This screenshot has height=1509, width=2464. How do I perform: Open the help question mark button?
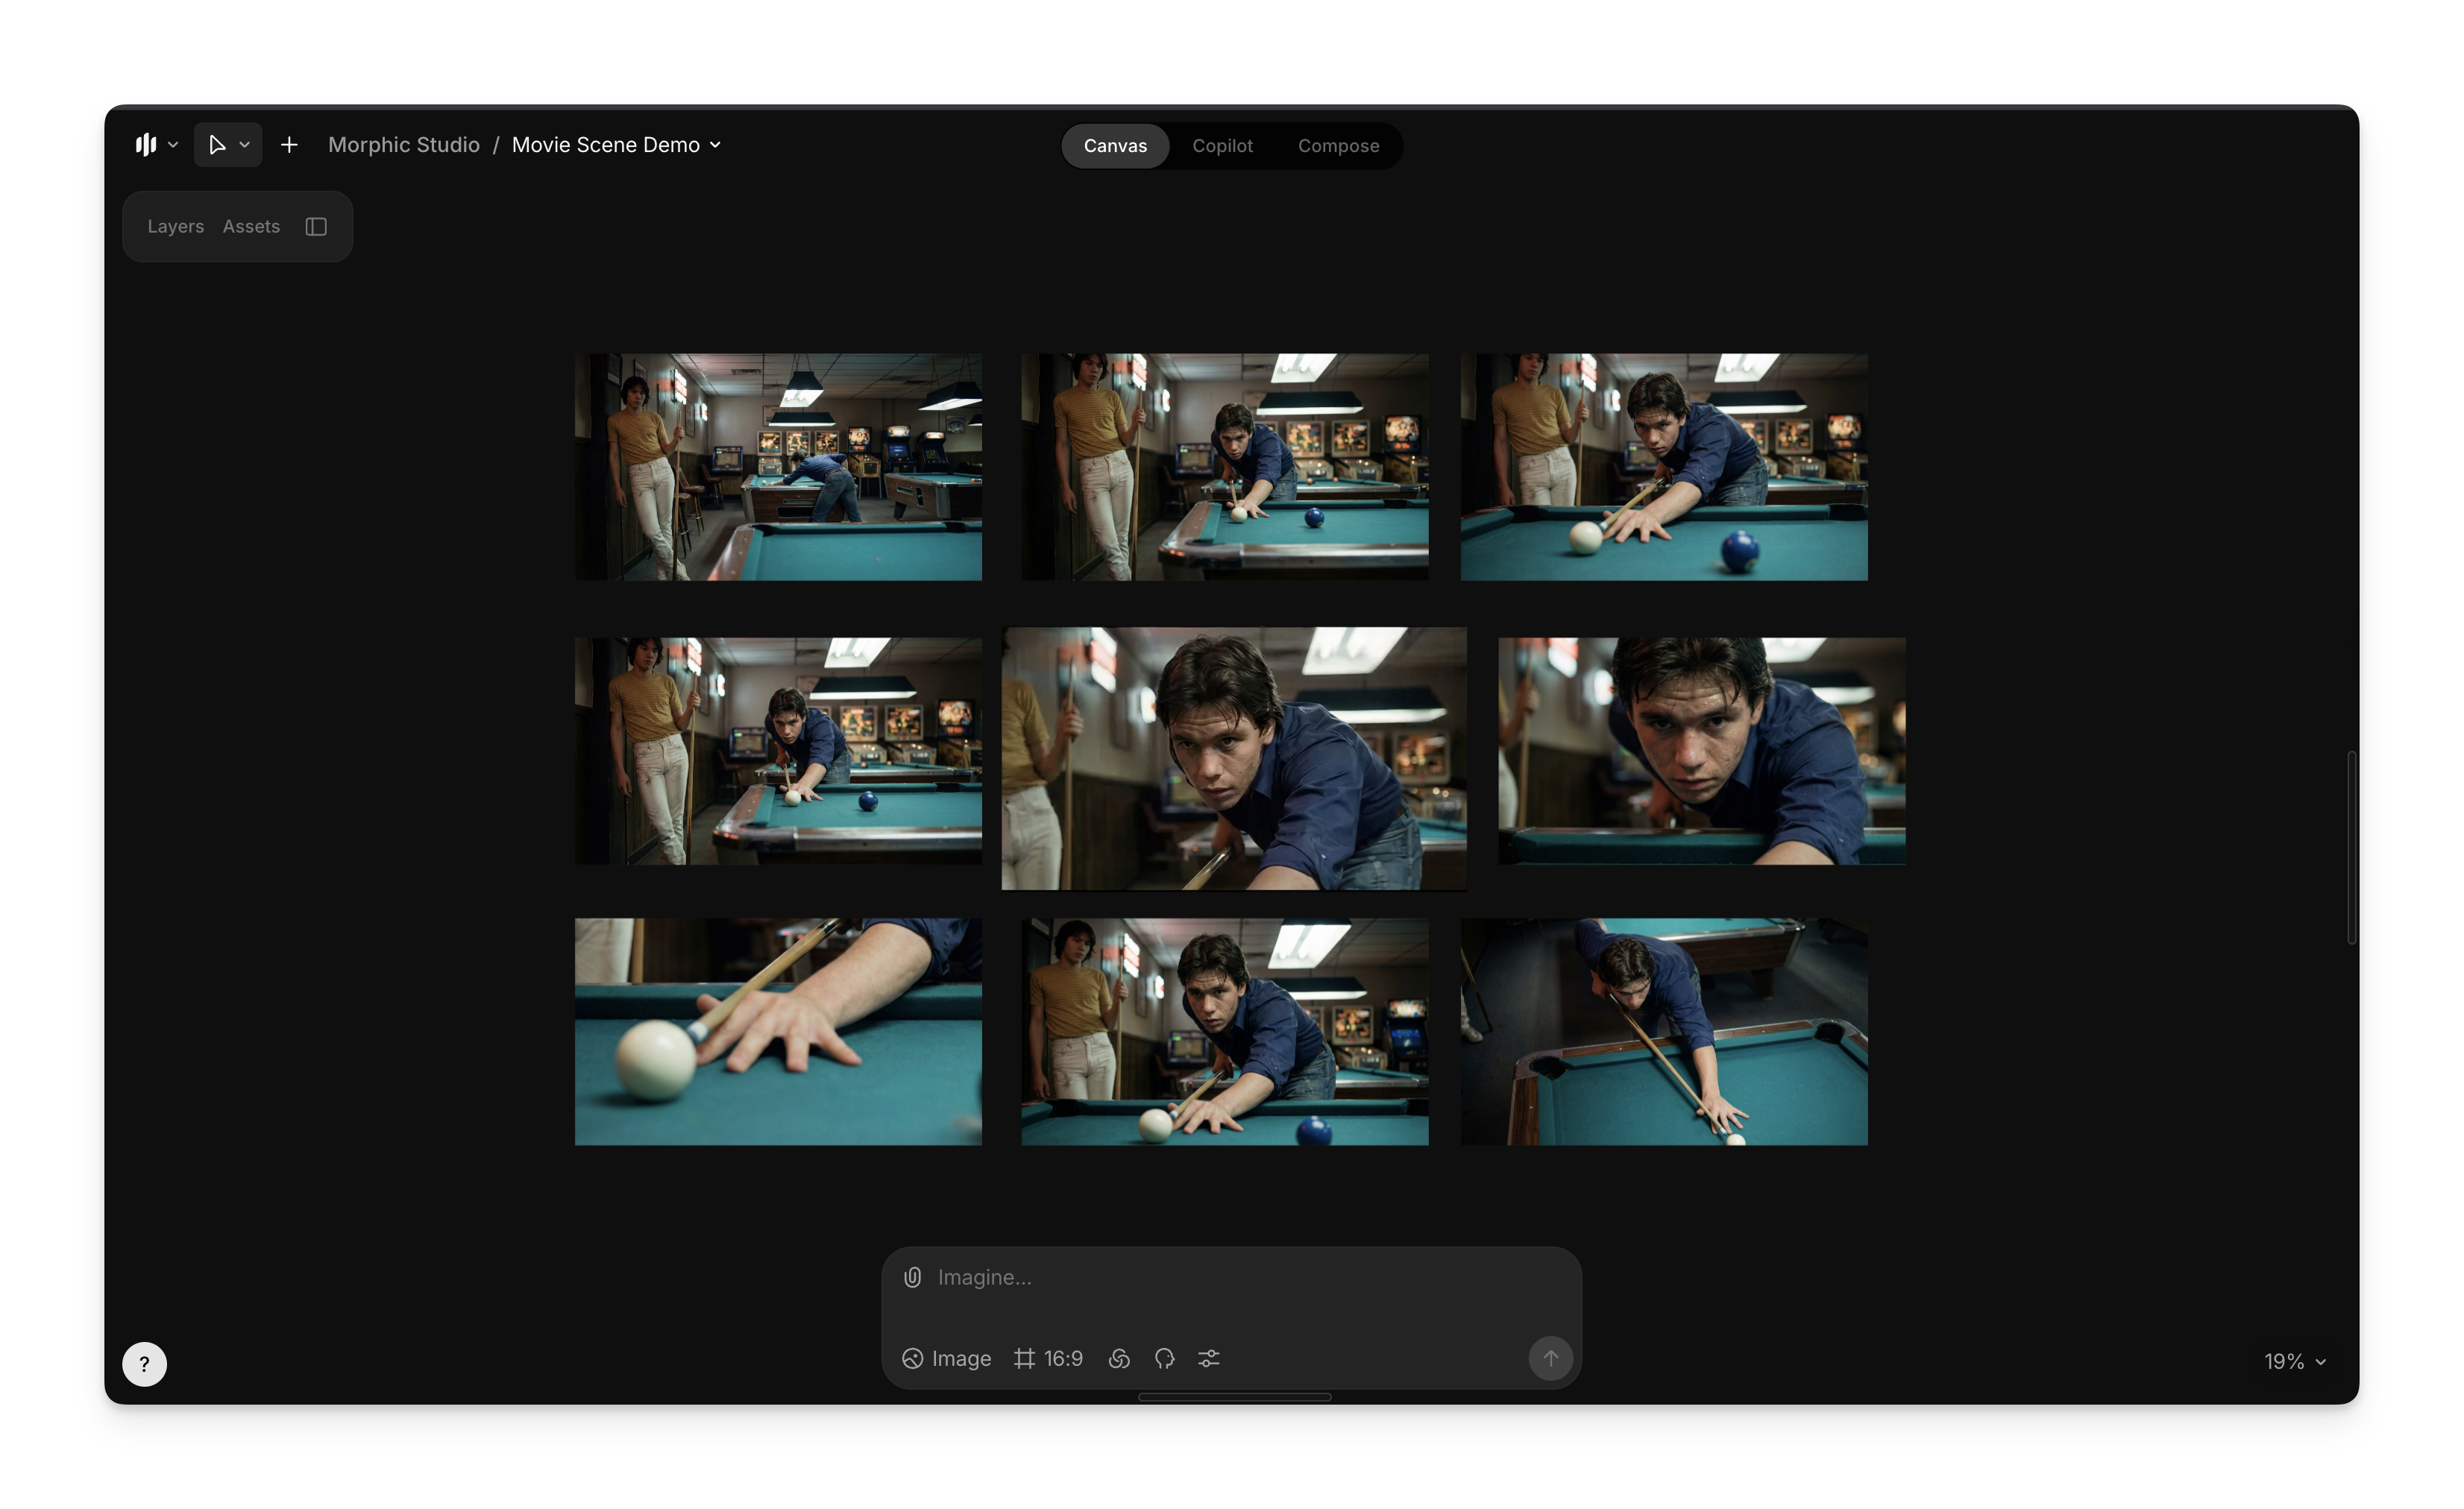point(144,1363)
